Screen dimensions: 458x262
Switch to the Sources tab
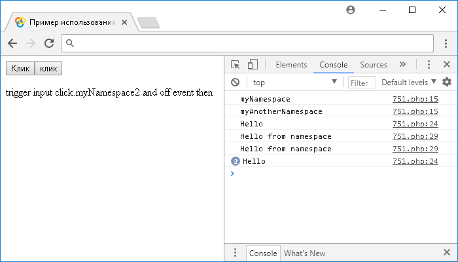(x=374, y=65)
